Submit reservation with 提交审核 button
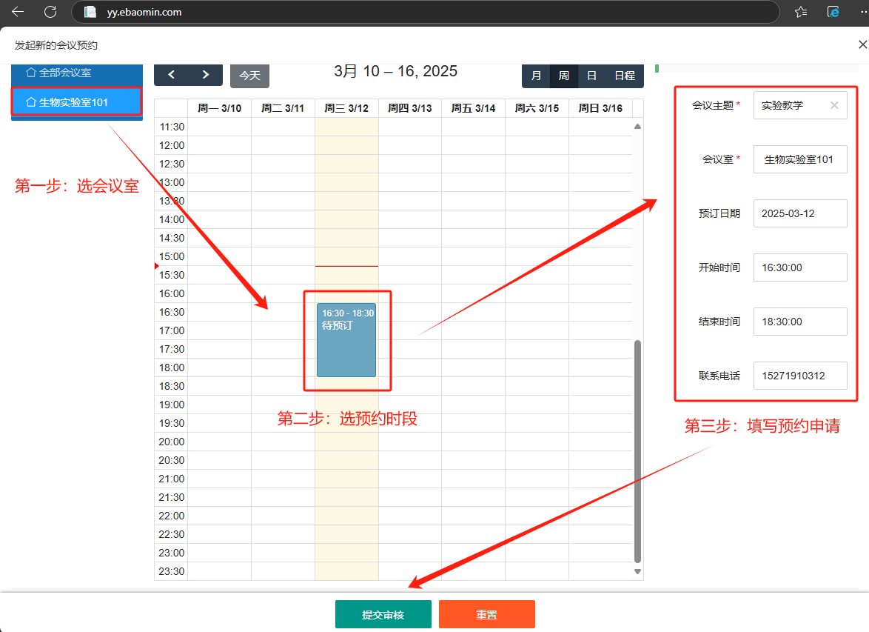The height and width of the screenshot is (632, 869). click(x=383, y=614)
